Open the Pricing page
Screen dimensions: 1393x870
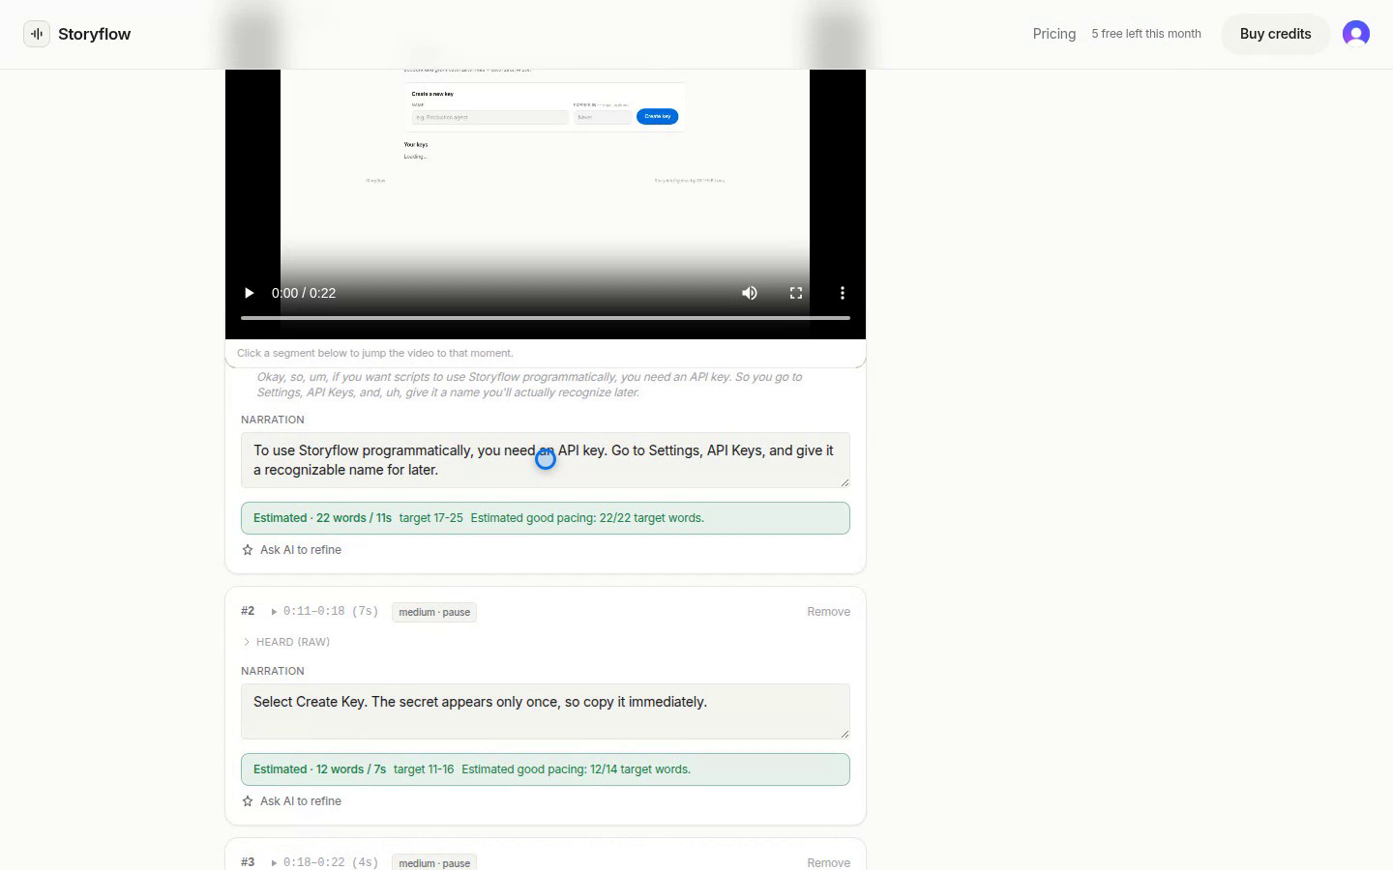1053,34
